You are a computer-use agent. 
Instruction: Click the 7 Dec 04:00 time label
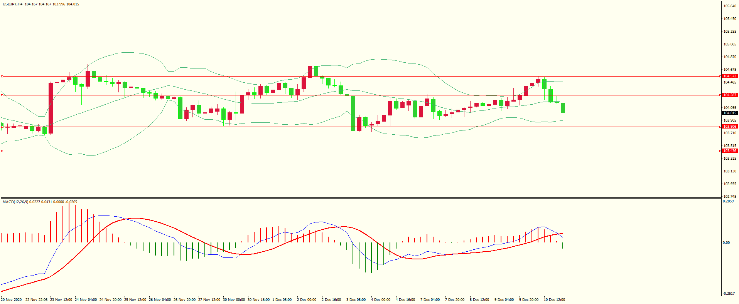point(430,300)
